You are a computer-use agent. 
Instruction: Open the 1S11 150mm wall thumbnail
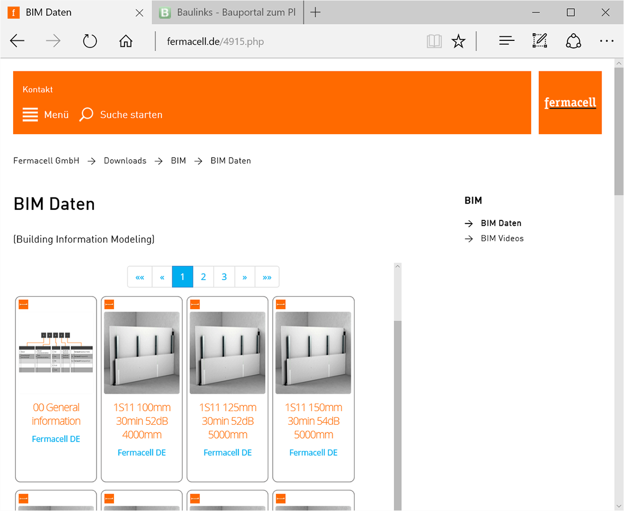click(313, 353)
